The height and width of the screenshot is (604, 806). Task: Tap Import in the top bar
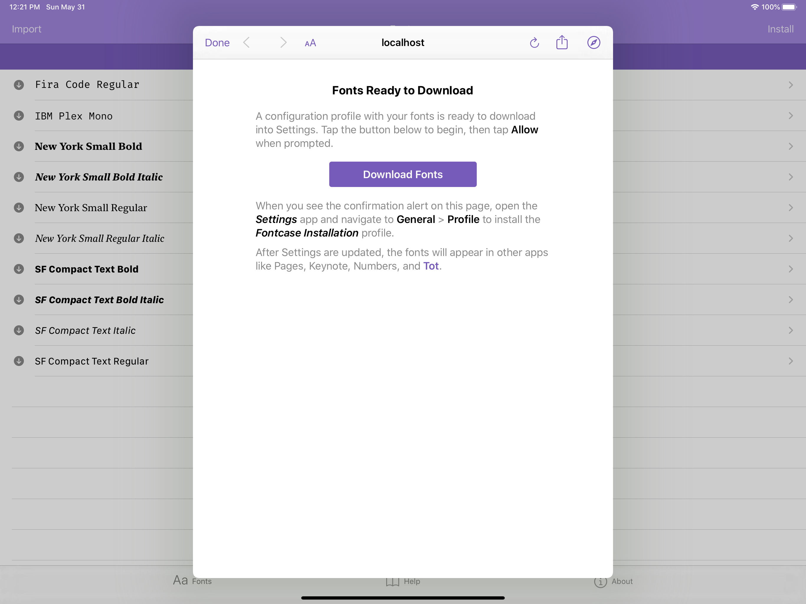27,29
